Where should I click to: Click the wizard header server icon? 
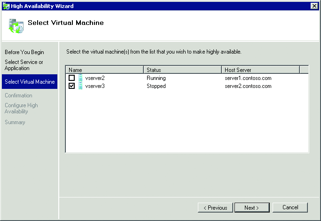click(16, 26)
